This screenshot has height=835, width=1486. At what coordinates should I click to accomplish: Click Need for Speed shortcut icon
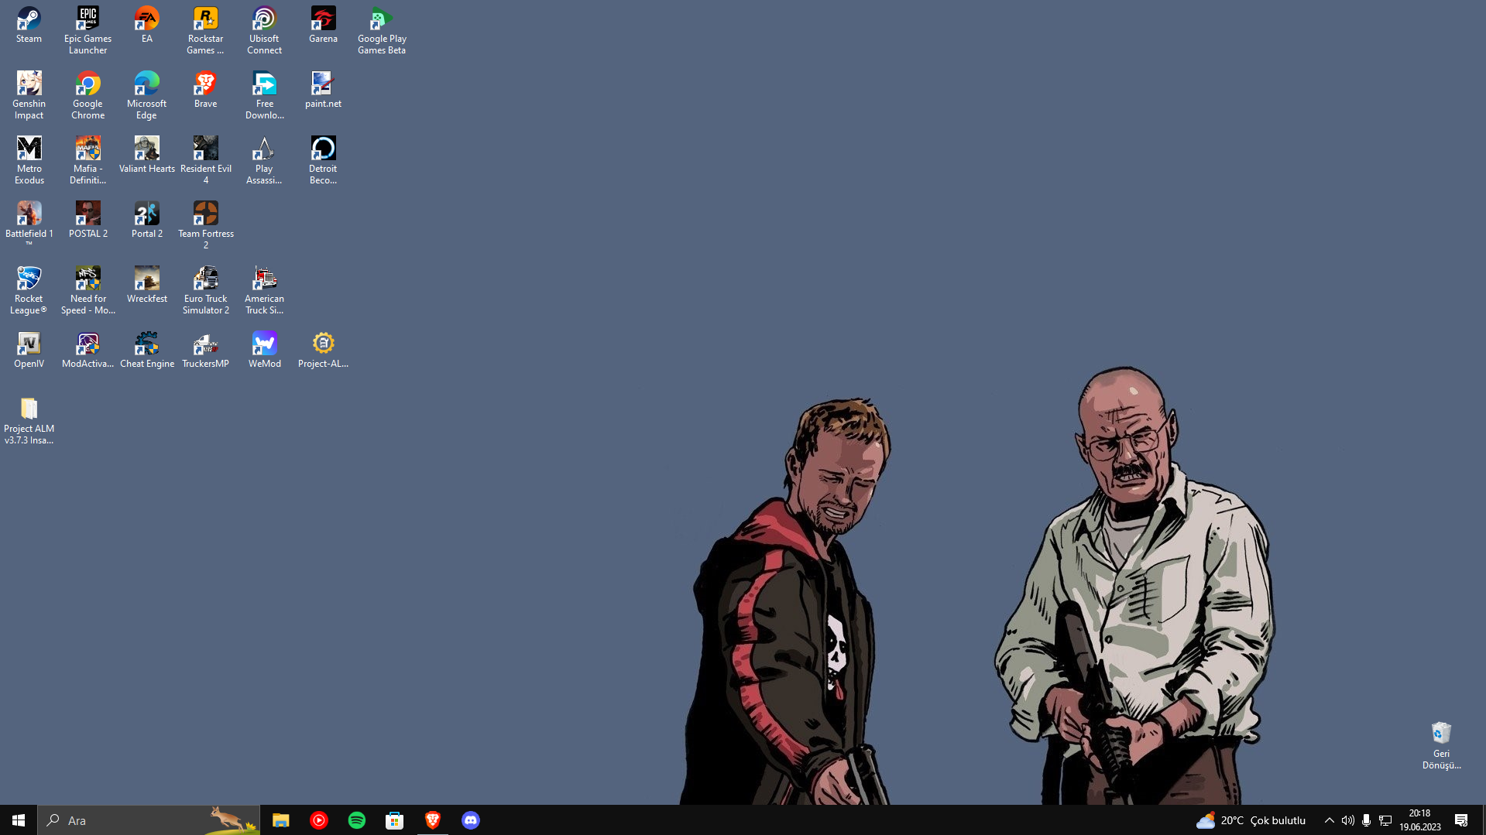coord(88,291)
